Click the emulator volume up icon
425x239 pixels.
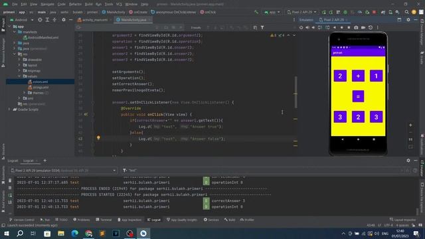click(x=307, y=28)
